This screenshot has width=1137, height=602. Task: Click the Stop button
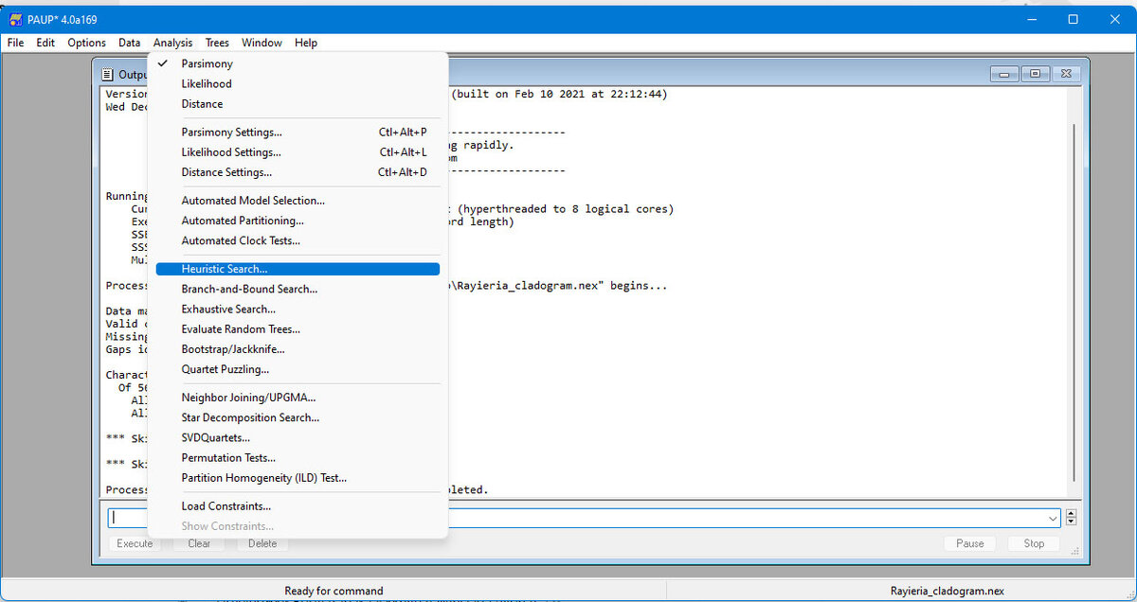point(1034,543)
